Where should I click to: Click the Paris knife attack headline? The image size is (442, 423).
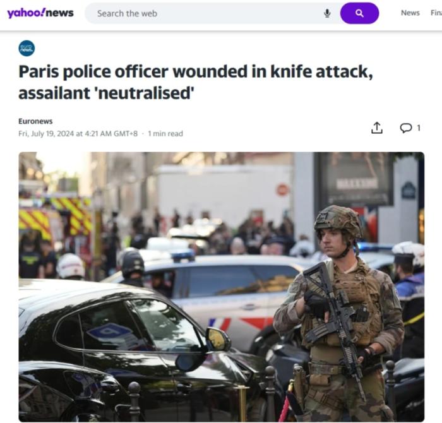pos(196,82)
